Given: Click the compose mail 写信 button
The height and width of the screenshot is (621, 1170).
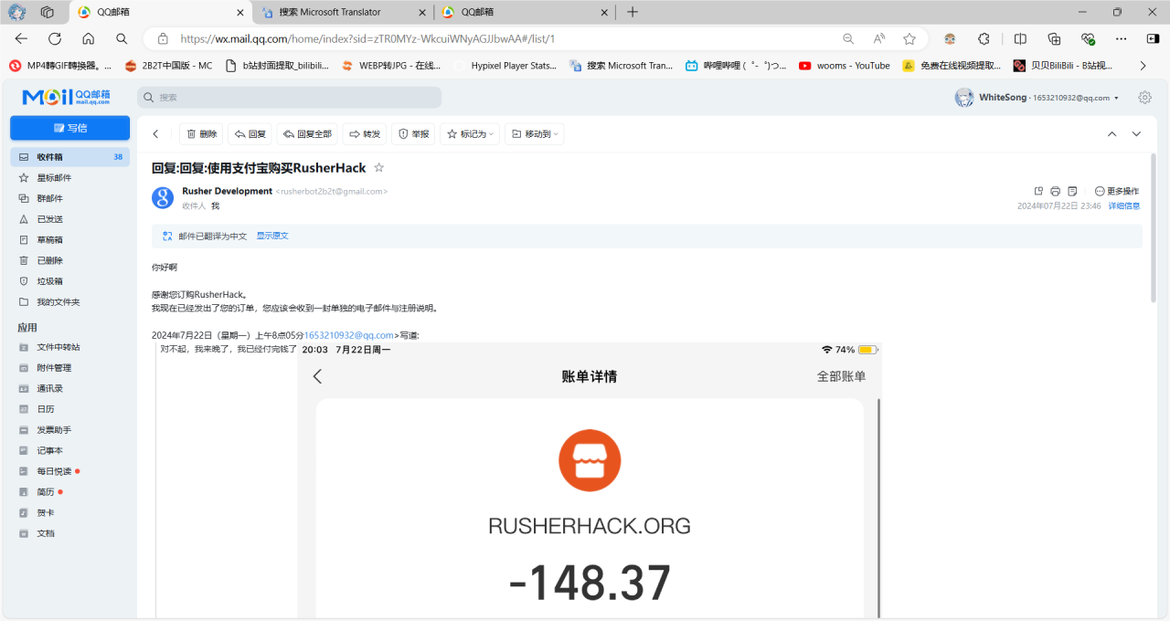Looking at the screenshot, I should pyautogui.click(x=69, y=128).
